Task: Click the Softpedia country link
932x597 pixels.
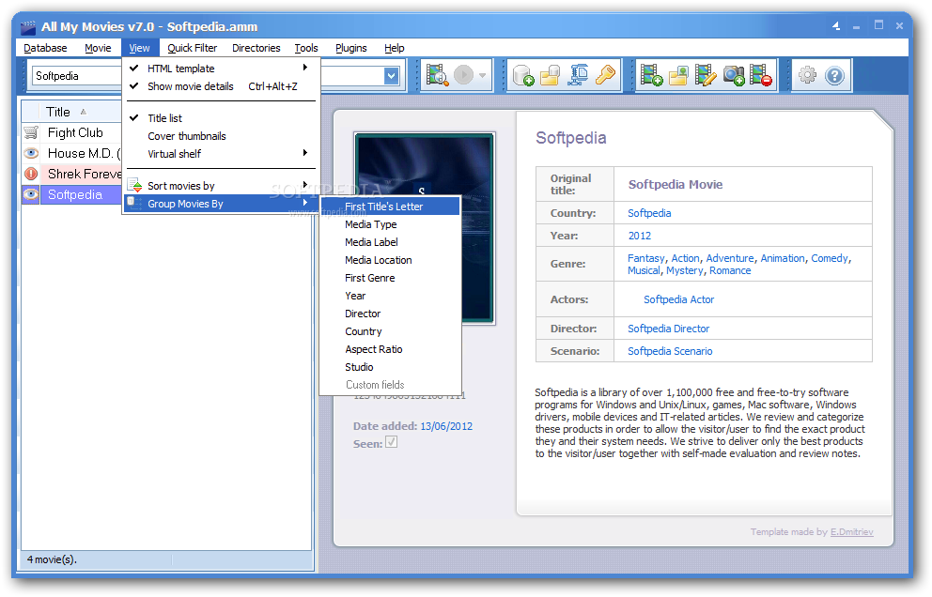Action: (x=649, y=213)
